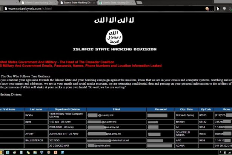Click the "E-Mail" column header
The width and height of the screenshot is (232, 155).
115,109
